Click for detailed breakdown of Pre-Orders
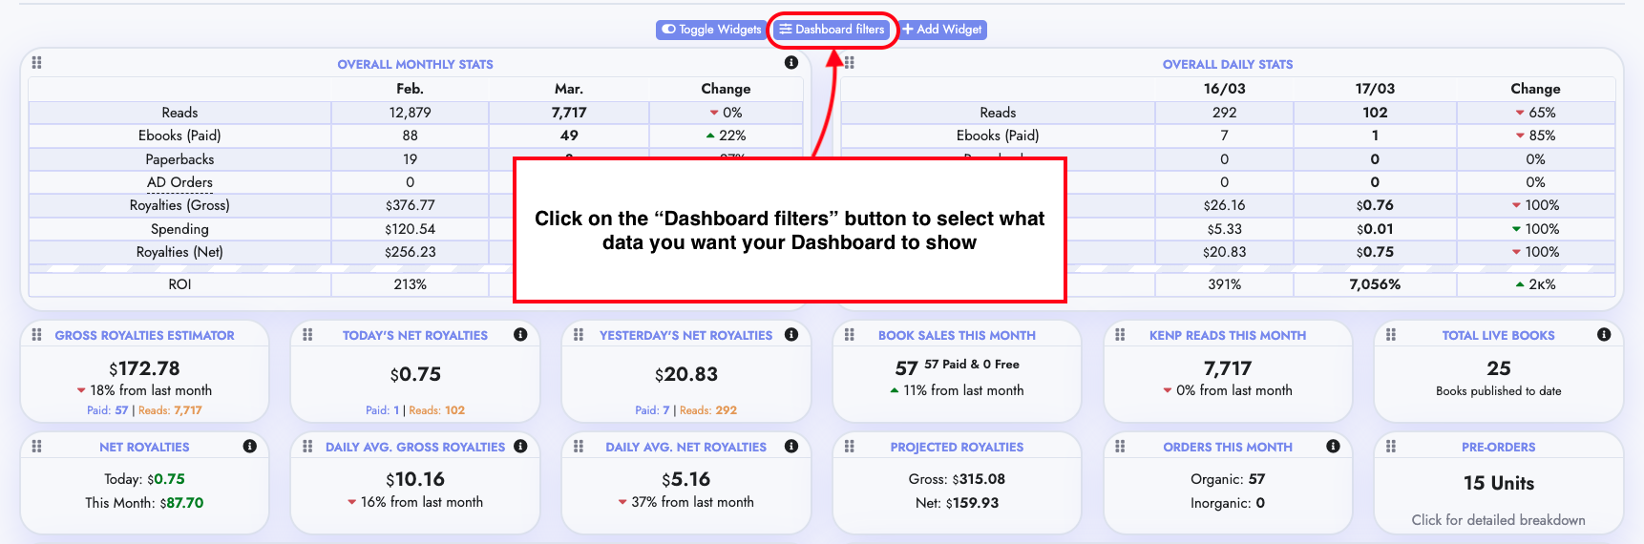Viewport: 1644px width, 544px height. tap(1498, 520)
